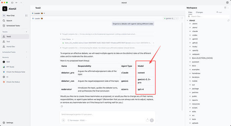
Task: Toggle the right panel icon in title bar
Action: tap(227, 3)
